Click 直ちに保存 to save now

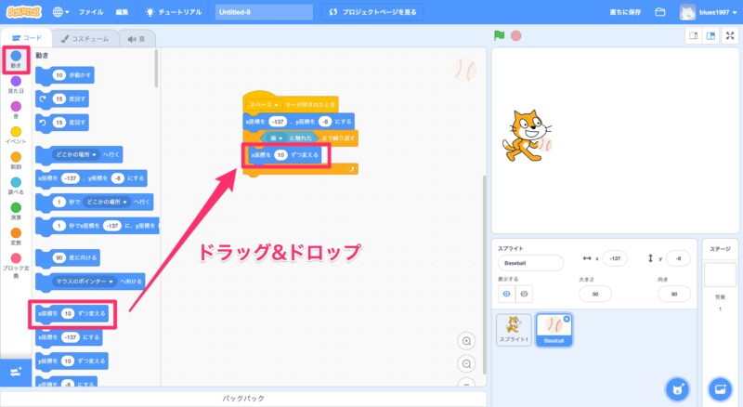pyautogui.click(x=621, y=12)
